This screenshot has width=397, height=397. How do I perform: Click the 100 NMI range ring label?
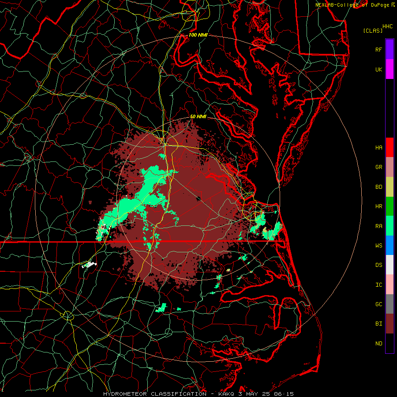point(198,35)
